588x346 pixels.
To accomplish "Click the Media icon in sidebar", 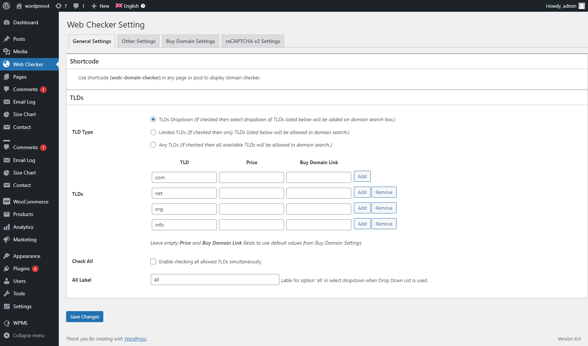I will coord(7,51).
